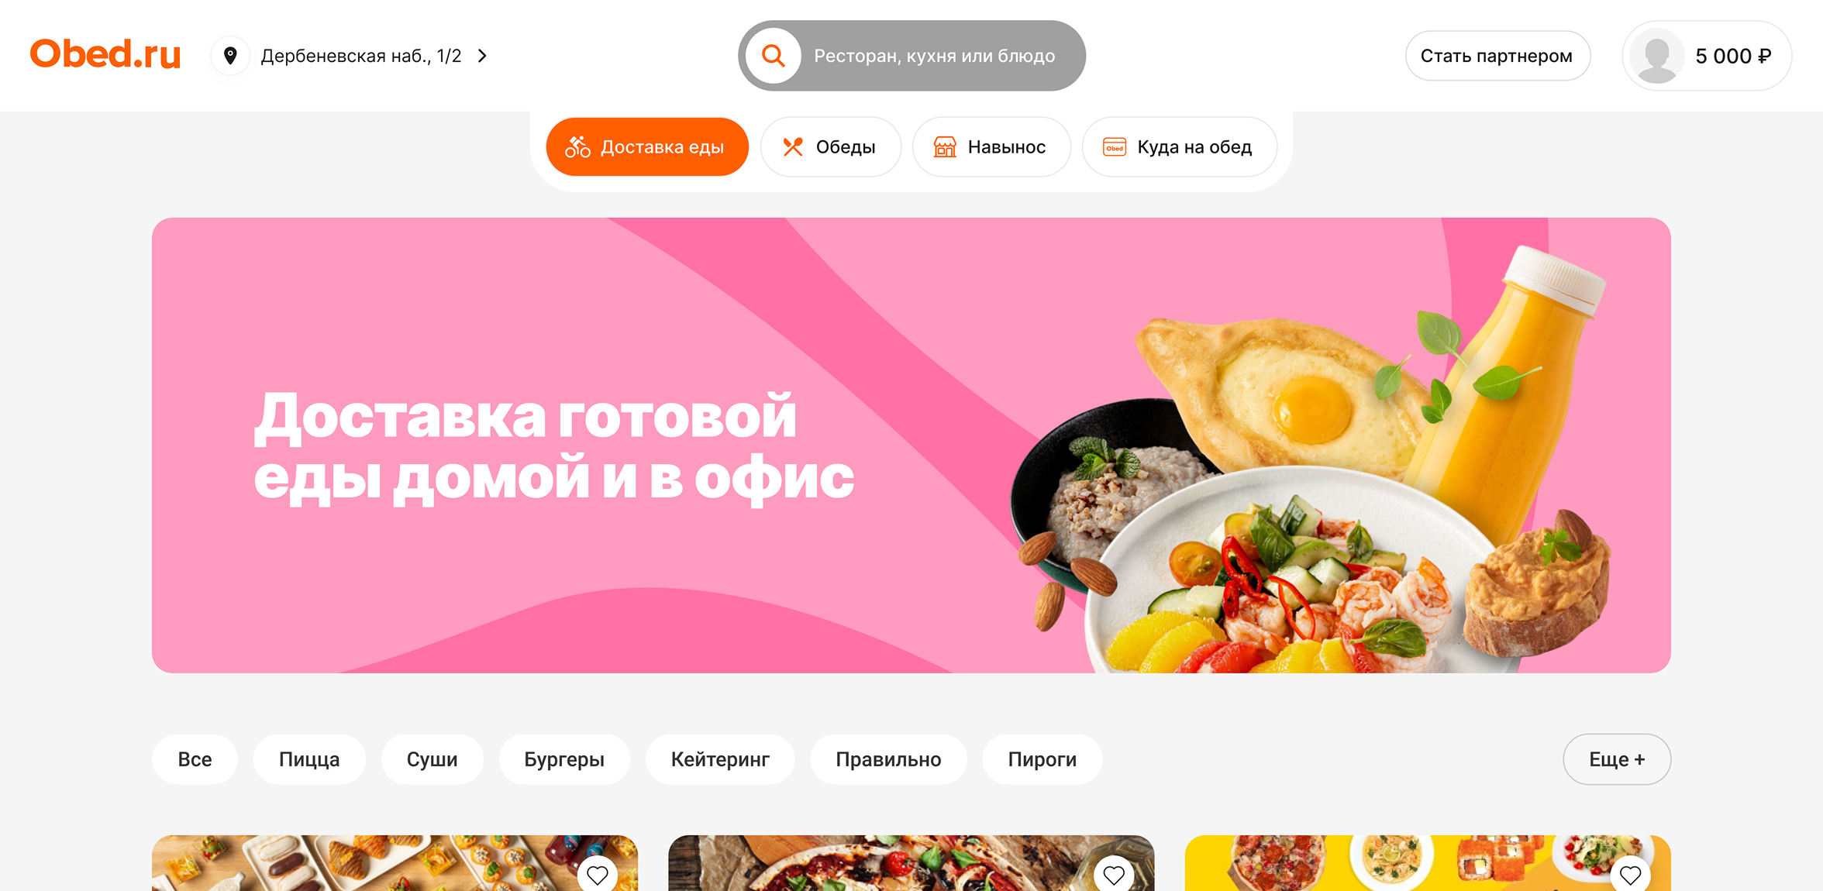1823x891 pixels.
Task: Switch to the Обеды tab
Action: [830, 147]
